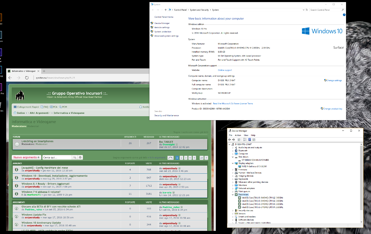371x234 pixels.
Task: Click the up arrow in Control Panel navigation
Action: [x=166, y=10]
